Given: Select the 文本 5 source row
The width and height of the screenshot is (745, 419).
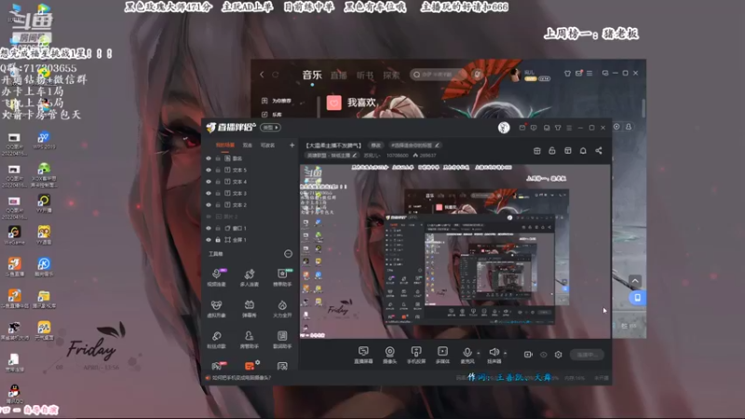Looking at the screenshot, I should (250, 170).
